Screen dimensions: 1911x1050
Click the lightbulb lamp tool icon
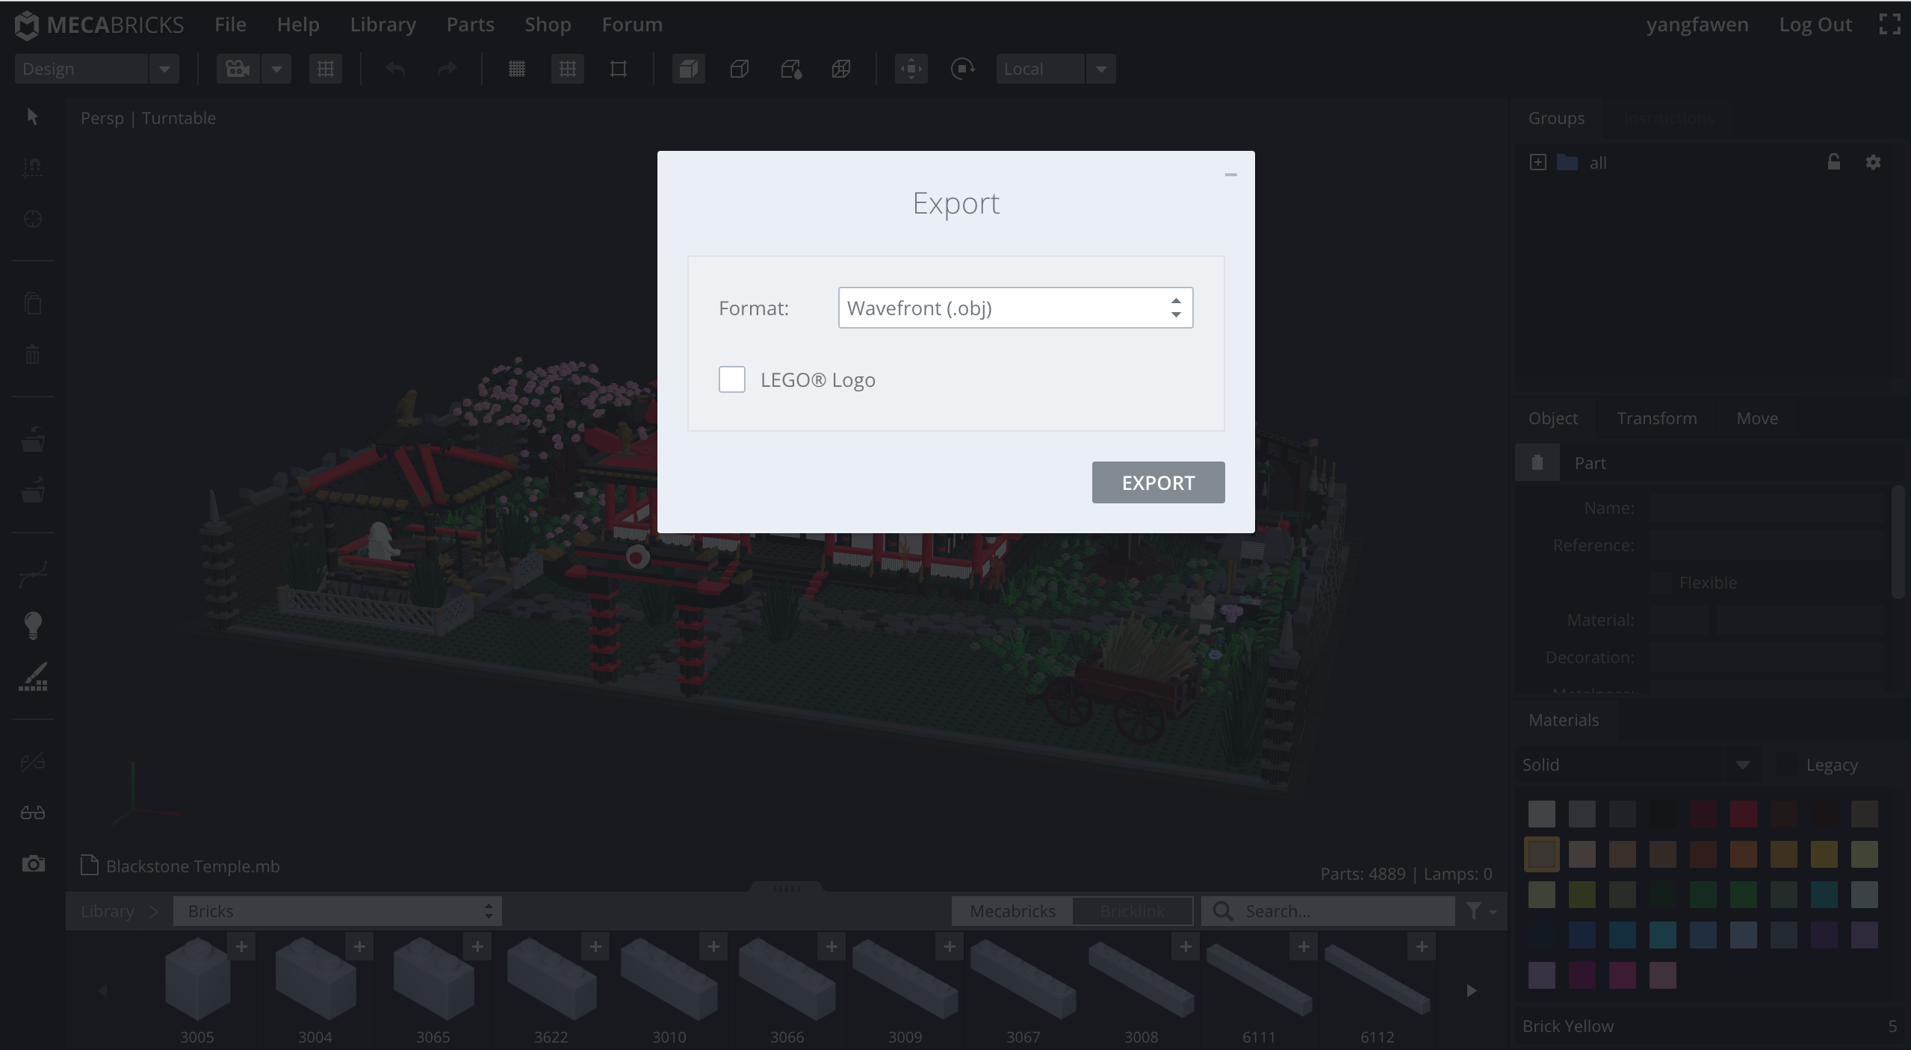tap(33, 625)
